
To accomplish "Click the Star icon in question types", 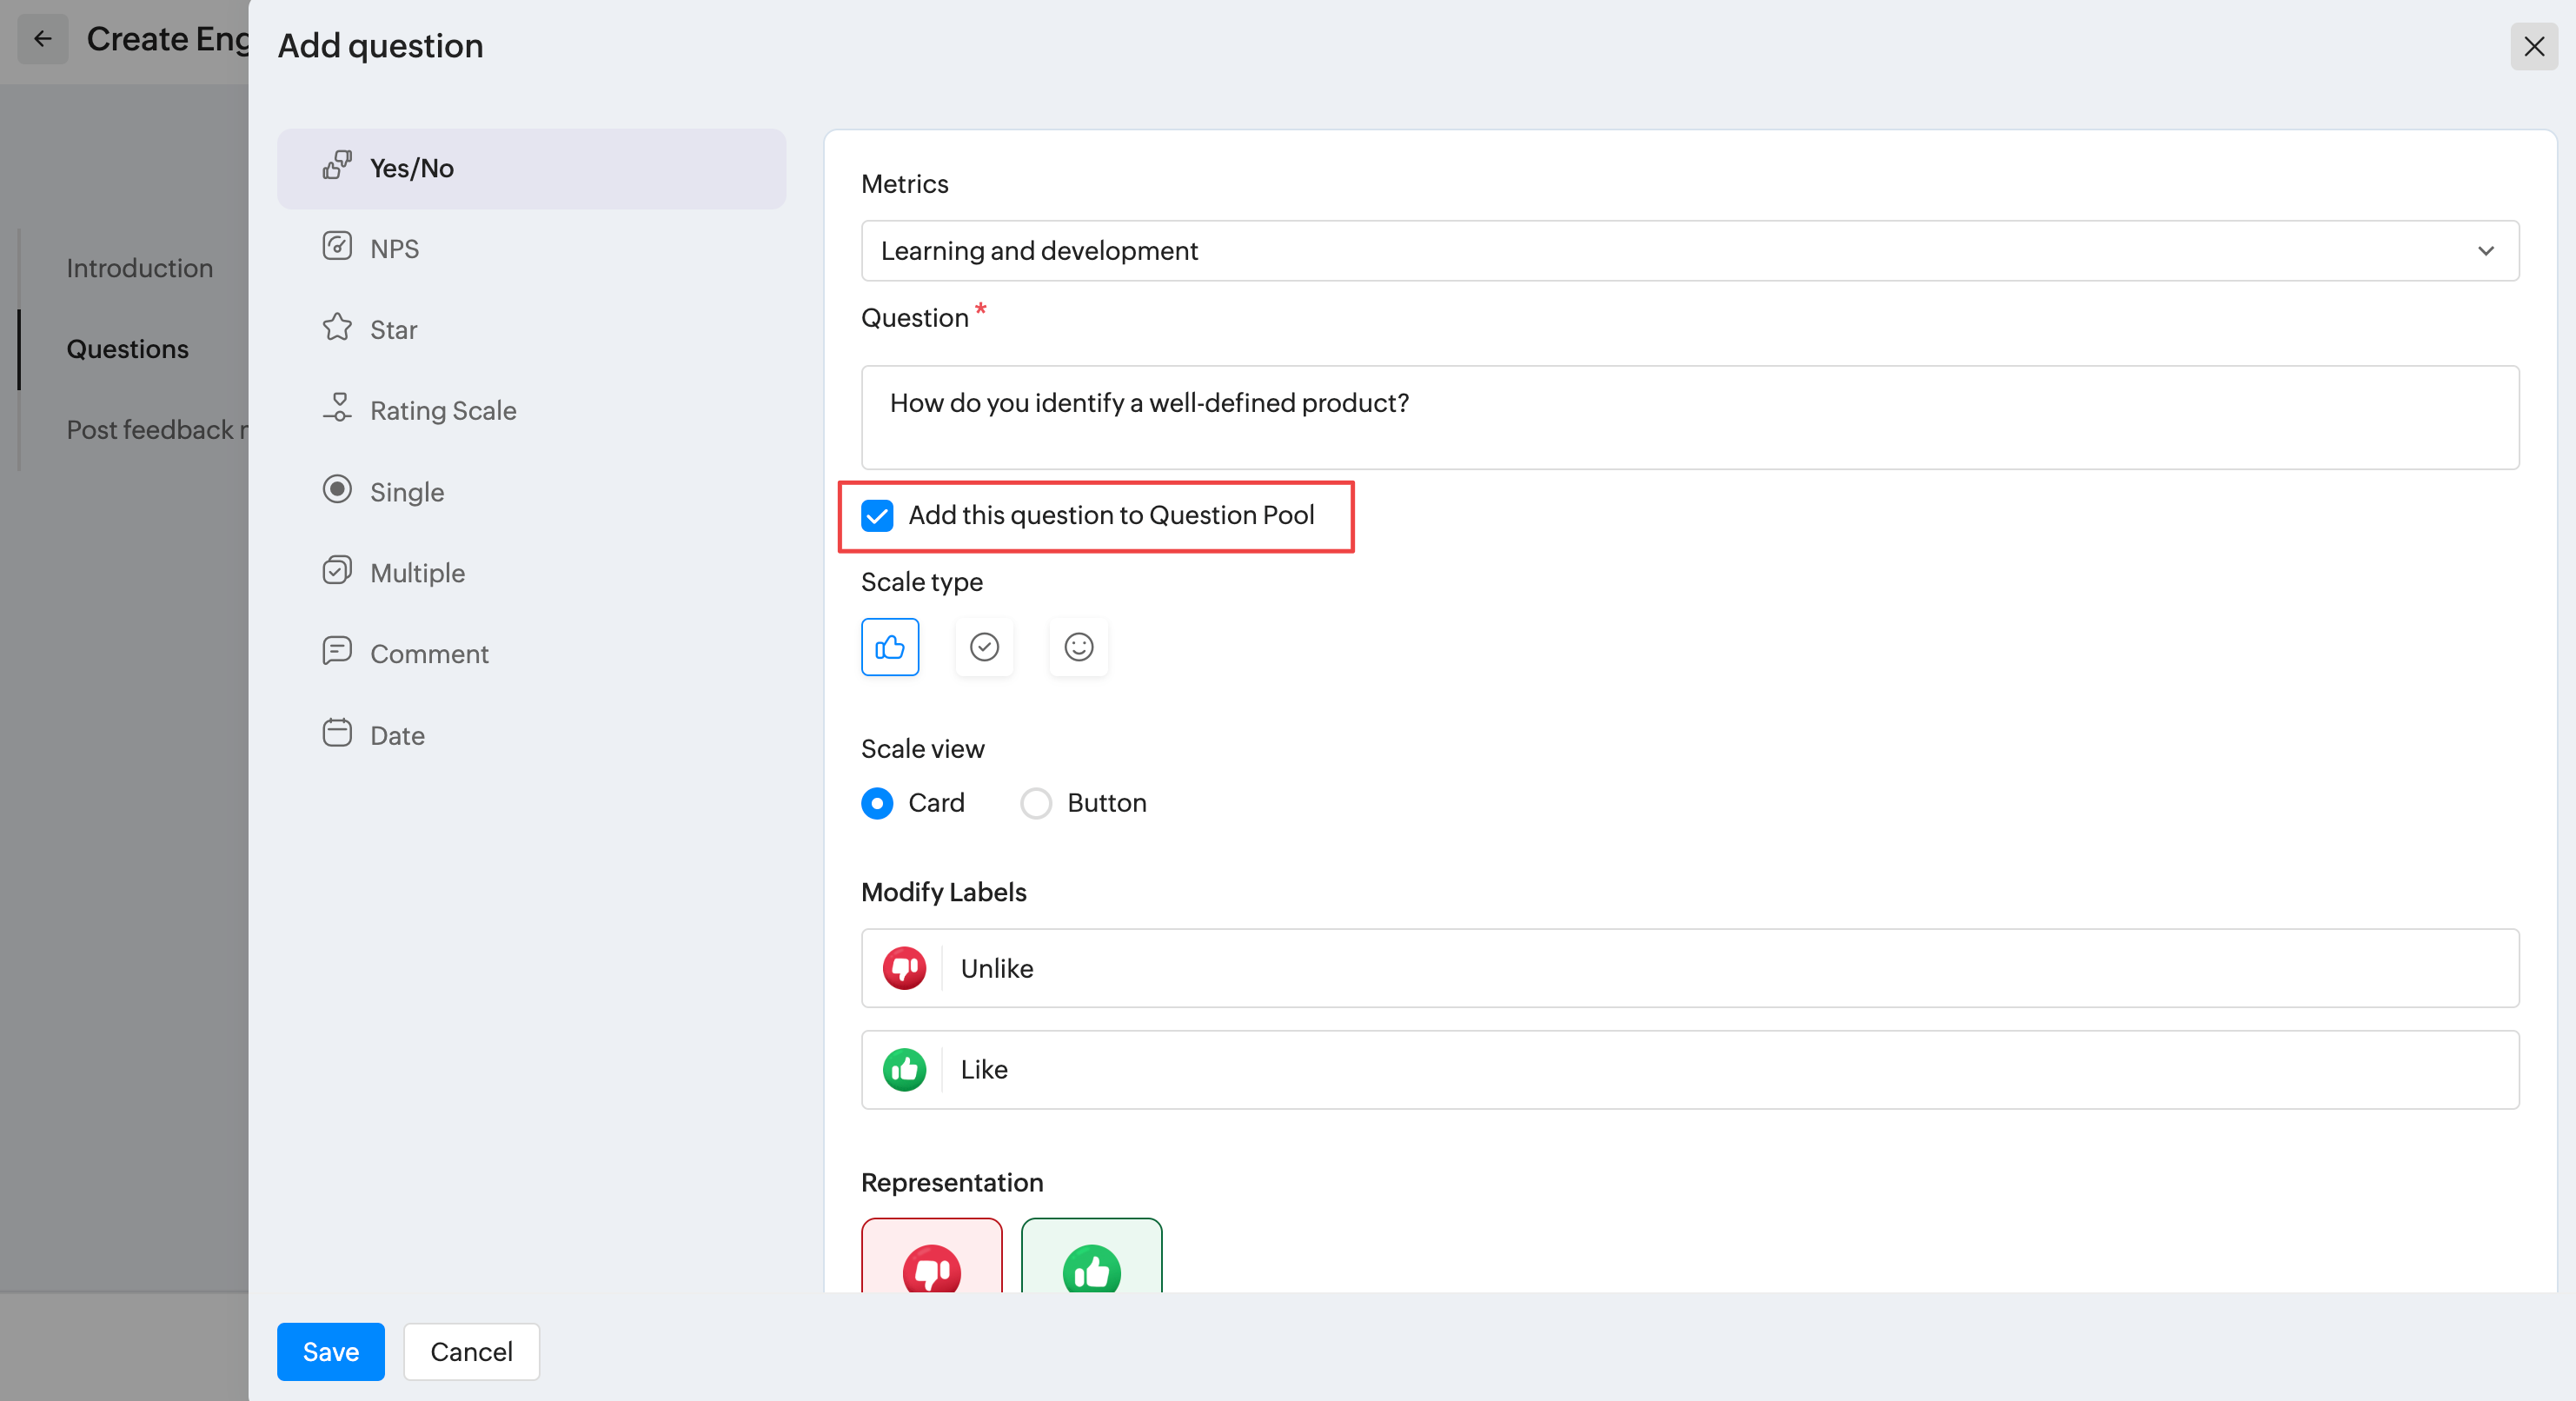I will pyautogui.click(x=337, y=327).
